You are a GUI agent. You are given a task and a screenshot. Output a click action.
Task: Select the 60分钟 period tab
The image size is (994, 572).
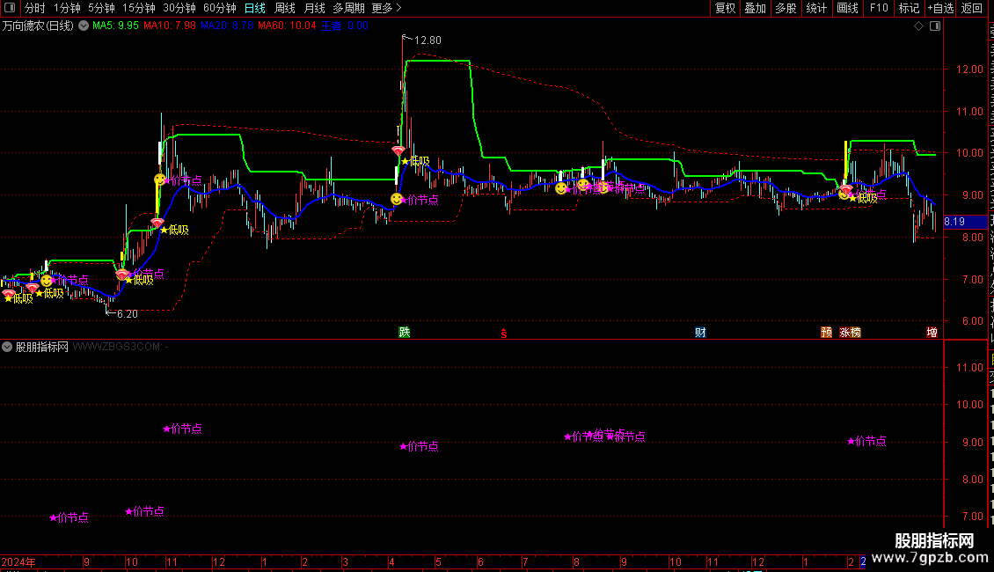tap(220, 8)
